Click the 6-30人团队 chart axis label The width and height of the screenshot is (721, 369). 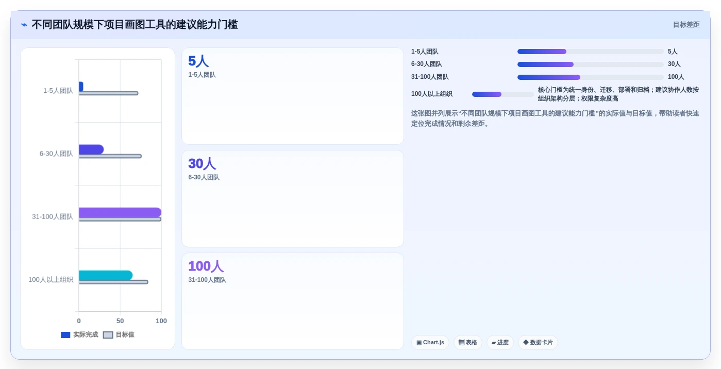tap(57, 154)
